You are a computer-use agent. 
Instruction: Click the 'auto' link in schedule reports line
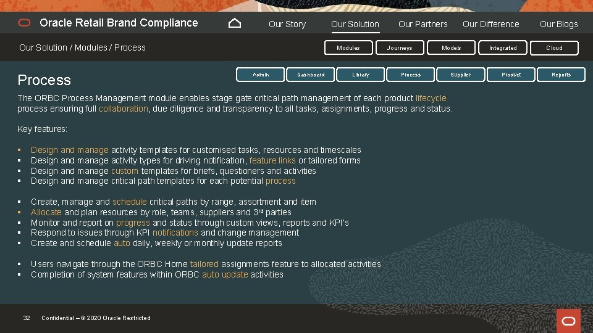(122, 243)
